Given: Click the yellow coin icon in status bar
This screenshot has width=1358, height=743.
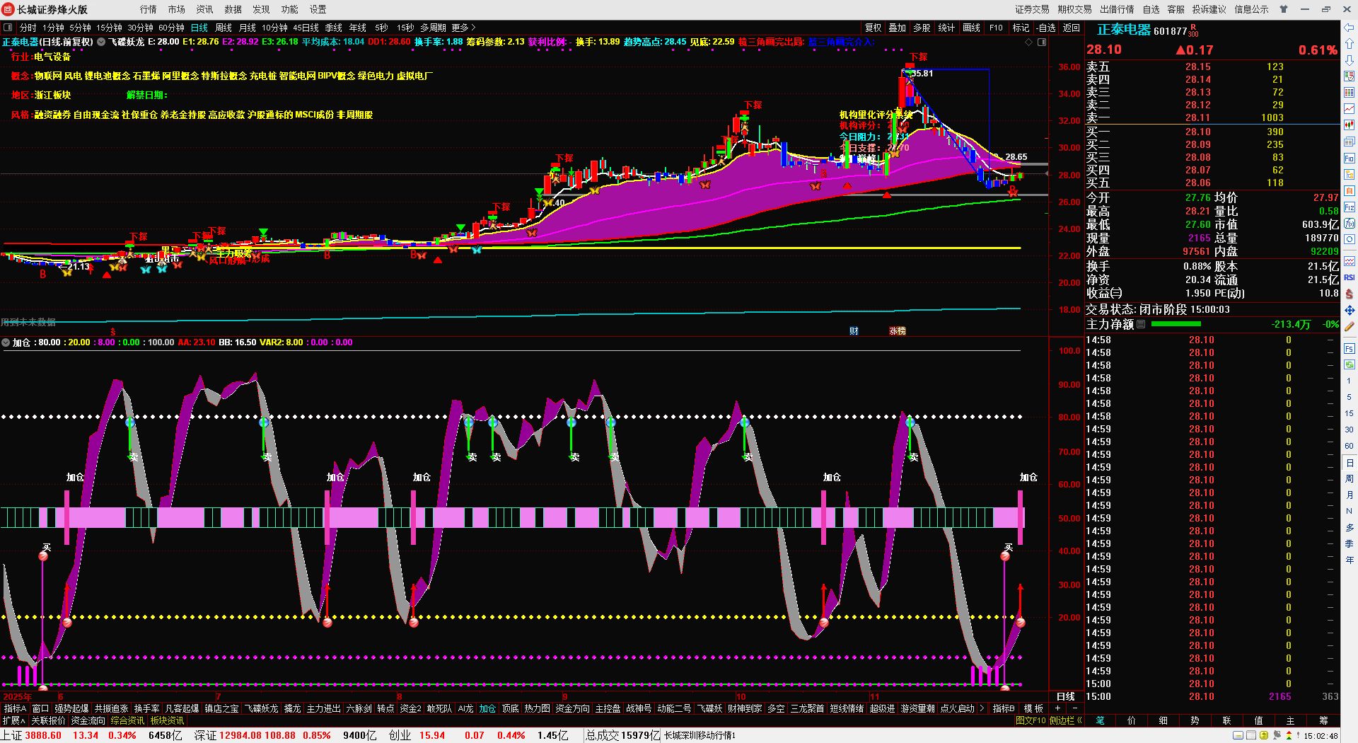Looking at the screenshot, I should [1264, 736].
